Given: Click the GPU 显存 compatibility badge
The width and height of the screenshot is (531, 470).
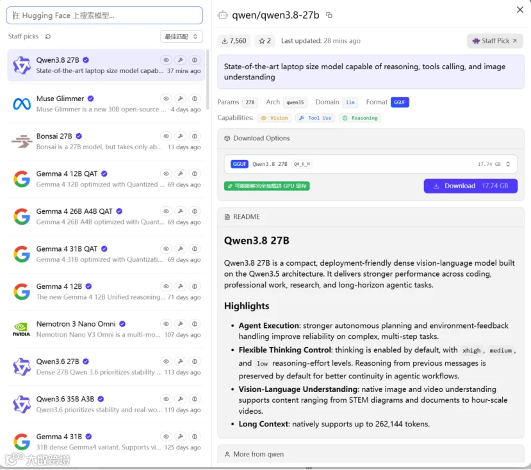Looking at the screenshot, I should pos(266,186).
